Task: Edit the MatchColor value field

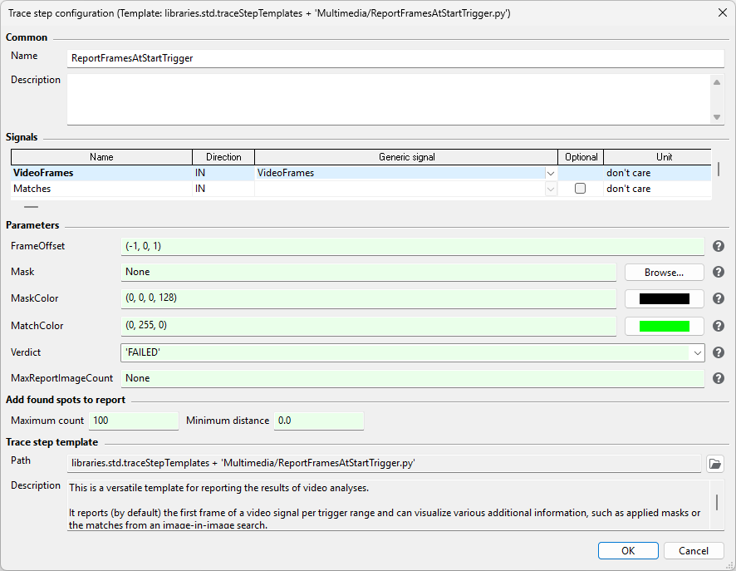Action: 369,326
